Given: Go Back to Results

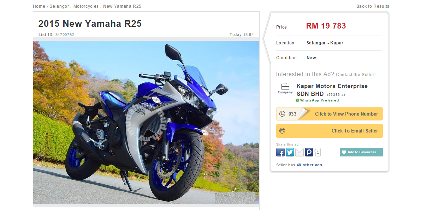Looking at the screenshot, I should click(373, 6).
